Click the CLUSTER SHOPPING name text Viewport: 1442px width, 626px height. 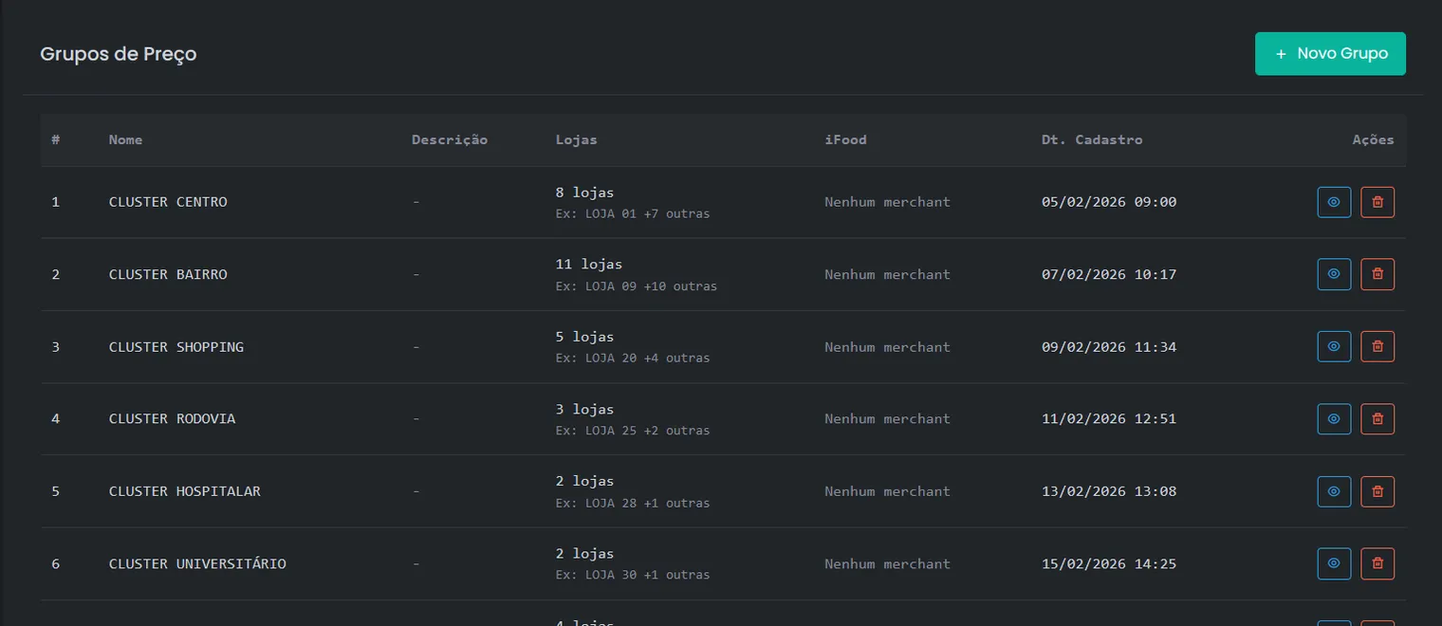[x=176, y=347]
